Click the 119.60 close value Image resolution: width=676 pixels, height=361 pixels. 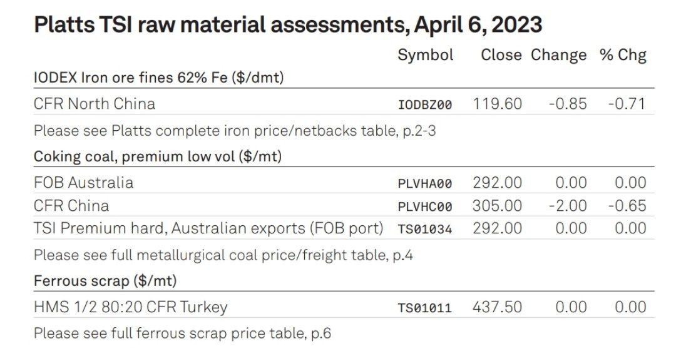[x=498, y=104]
